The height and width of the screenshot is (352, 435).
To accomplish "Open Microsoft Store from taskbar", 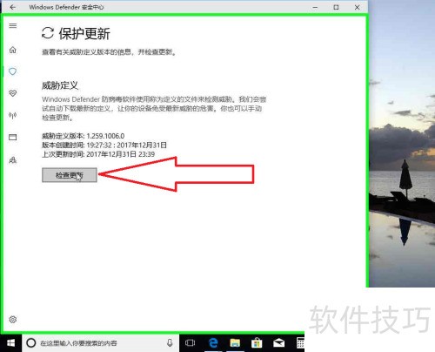I will [257, 343].
